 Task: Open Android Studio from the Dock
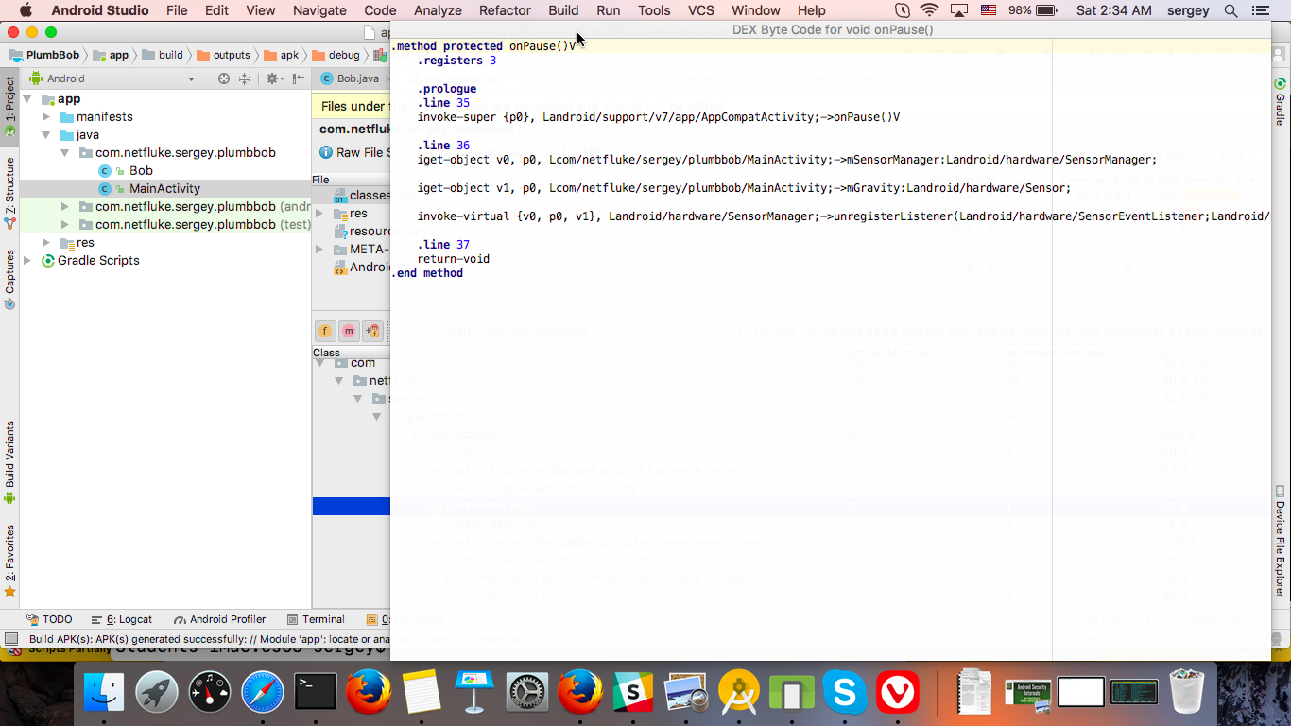pyautogui.click(x=739, y=693)
